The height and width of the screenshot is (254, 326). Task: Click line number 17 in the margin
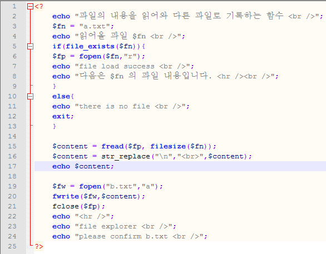[12, 166]
